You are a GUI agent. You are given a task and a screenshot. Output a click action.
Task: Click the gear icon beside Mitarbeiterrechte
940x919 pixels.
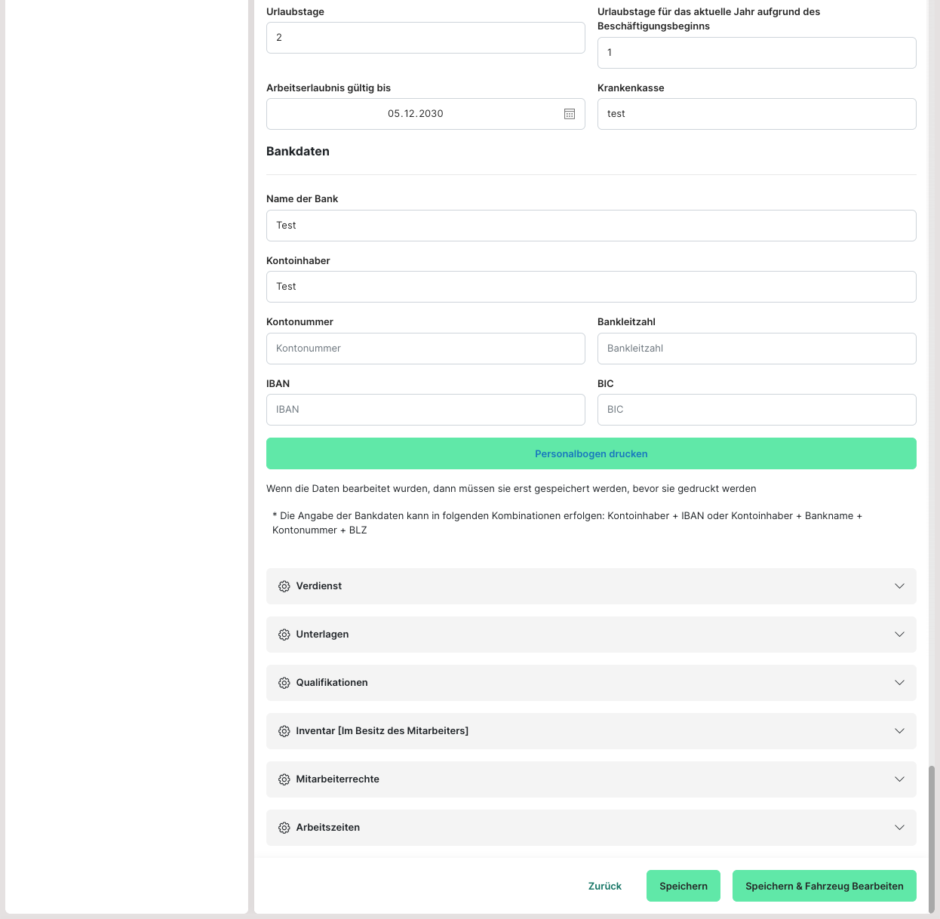pos(284,779)
